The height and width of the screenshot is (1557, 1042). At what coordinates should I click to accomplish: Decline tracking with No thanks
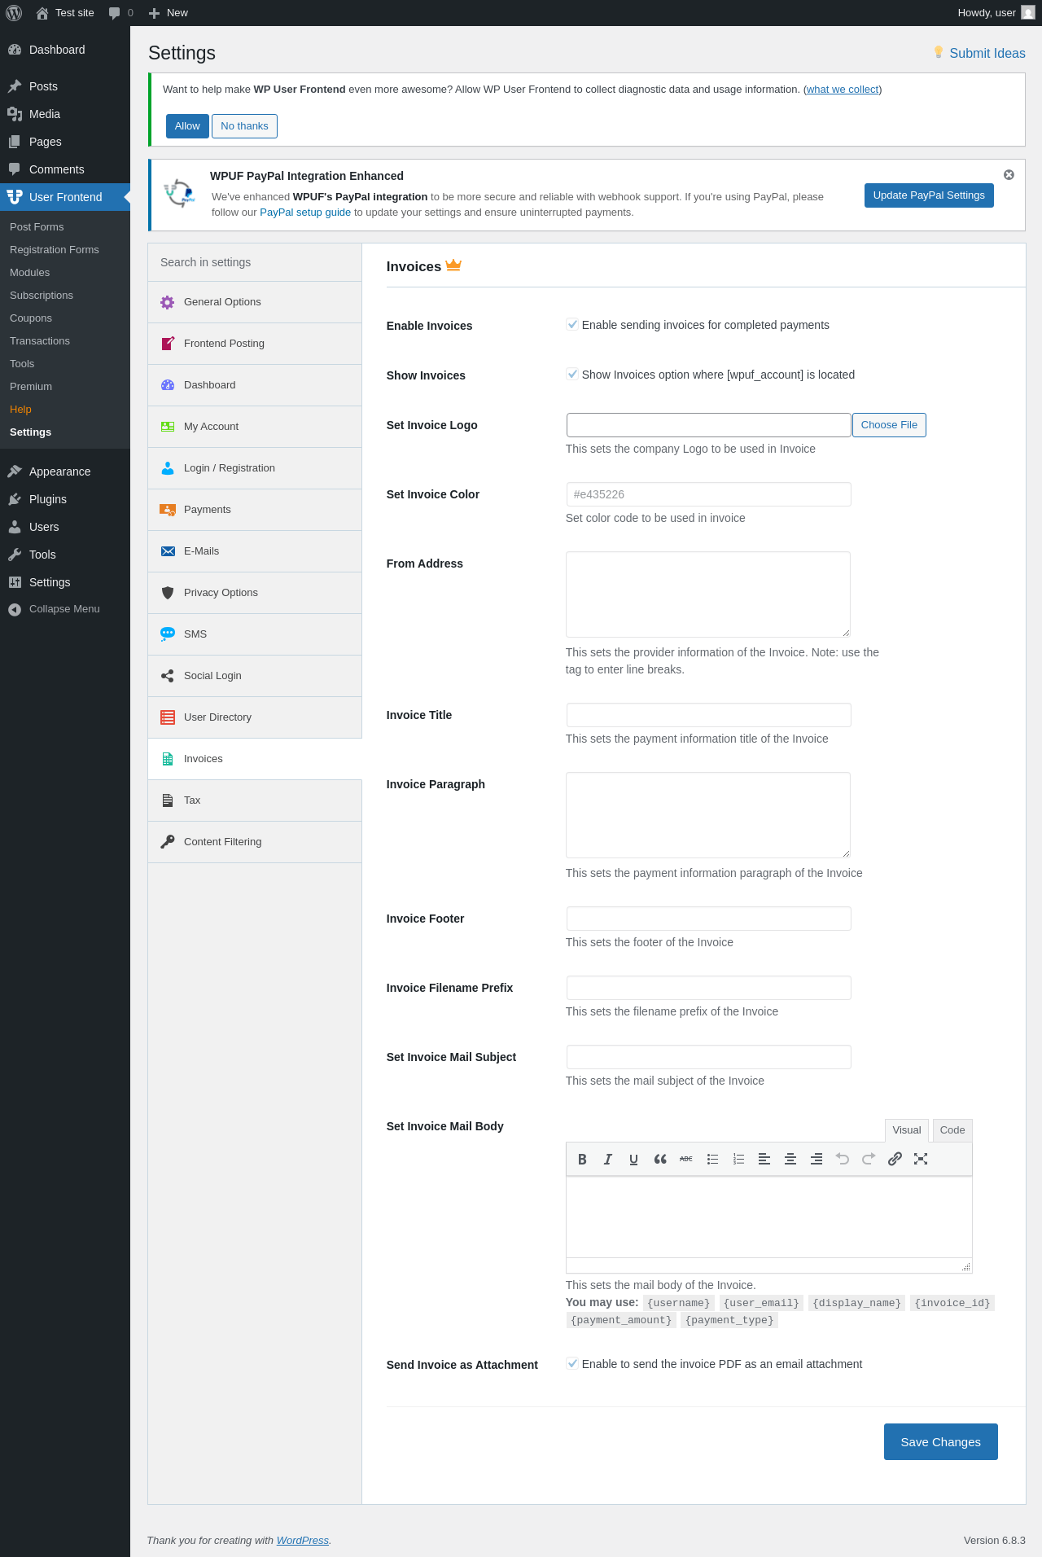[x=244, y=126]
